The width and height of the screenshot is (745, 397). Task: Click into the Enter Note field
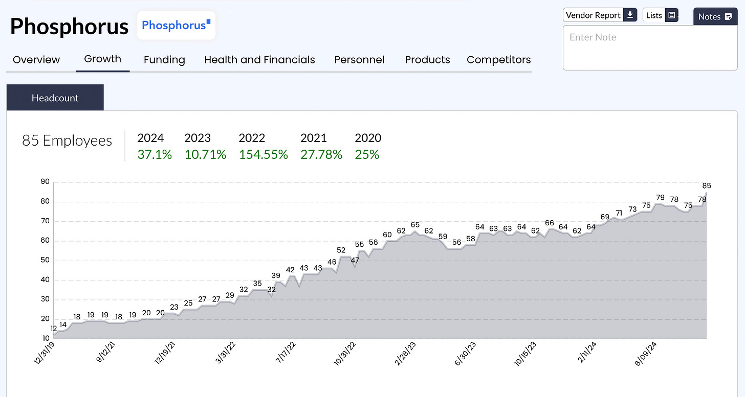pyautogui.click(x=650, y=48)
